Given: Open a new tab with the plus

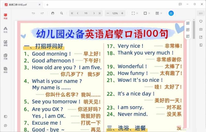Looking at the screenshot, I should [47, 5].
